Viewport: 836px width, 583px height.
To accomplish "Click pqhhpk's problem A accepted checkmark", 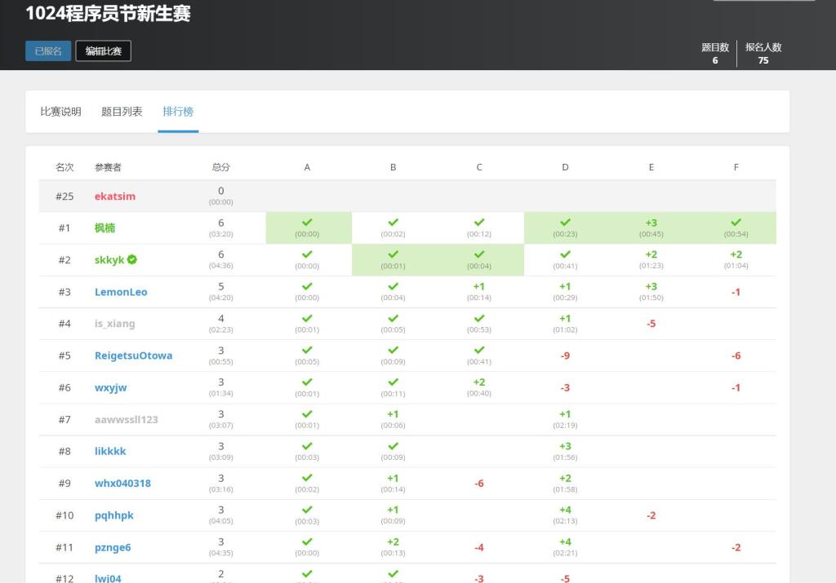I will [x=307, y=510].
